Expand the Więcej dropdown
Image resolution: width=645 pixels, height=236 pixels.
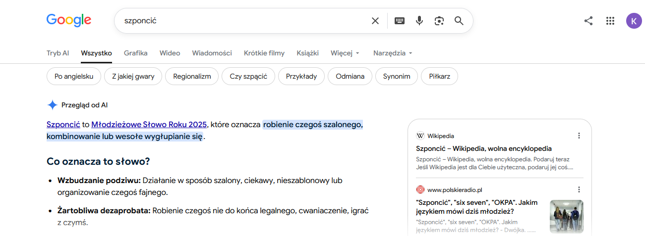(x=345, y=53)
